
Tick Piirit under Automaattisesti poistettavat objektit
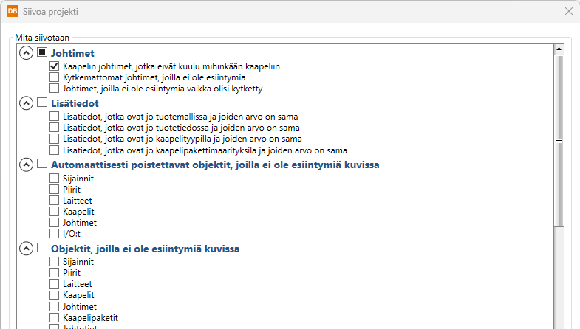pos(54,189)
